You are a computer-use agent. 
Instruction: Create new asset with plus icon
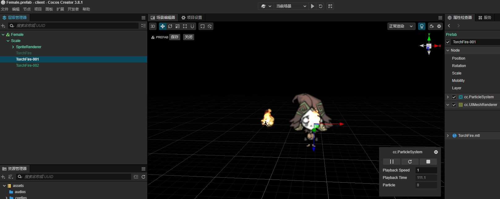[x=3, y=177]
